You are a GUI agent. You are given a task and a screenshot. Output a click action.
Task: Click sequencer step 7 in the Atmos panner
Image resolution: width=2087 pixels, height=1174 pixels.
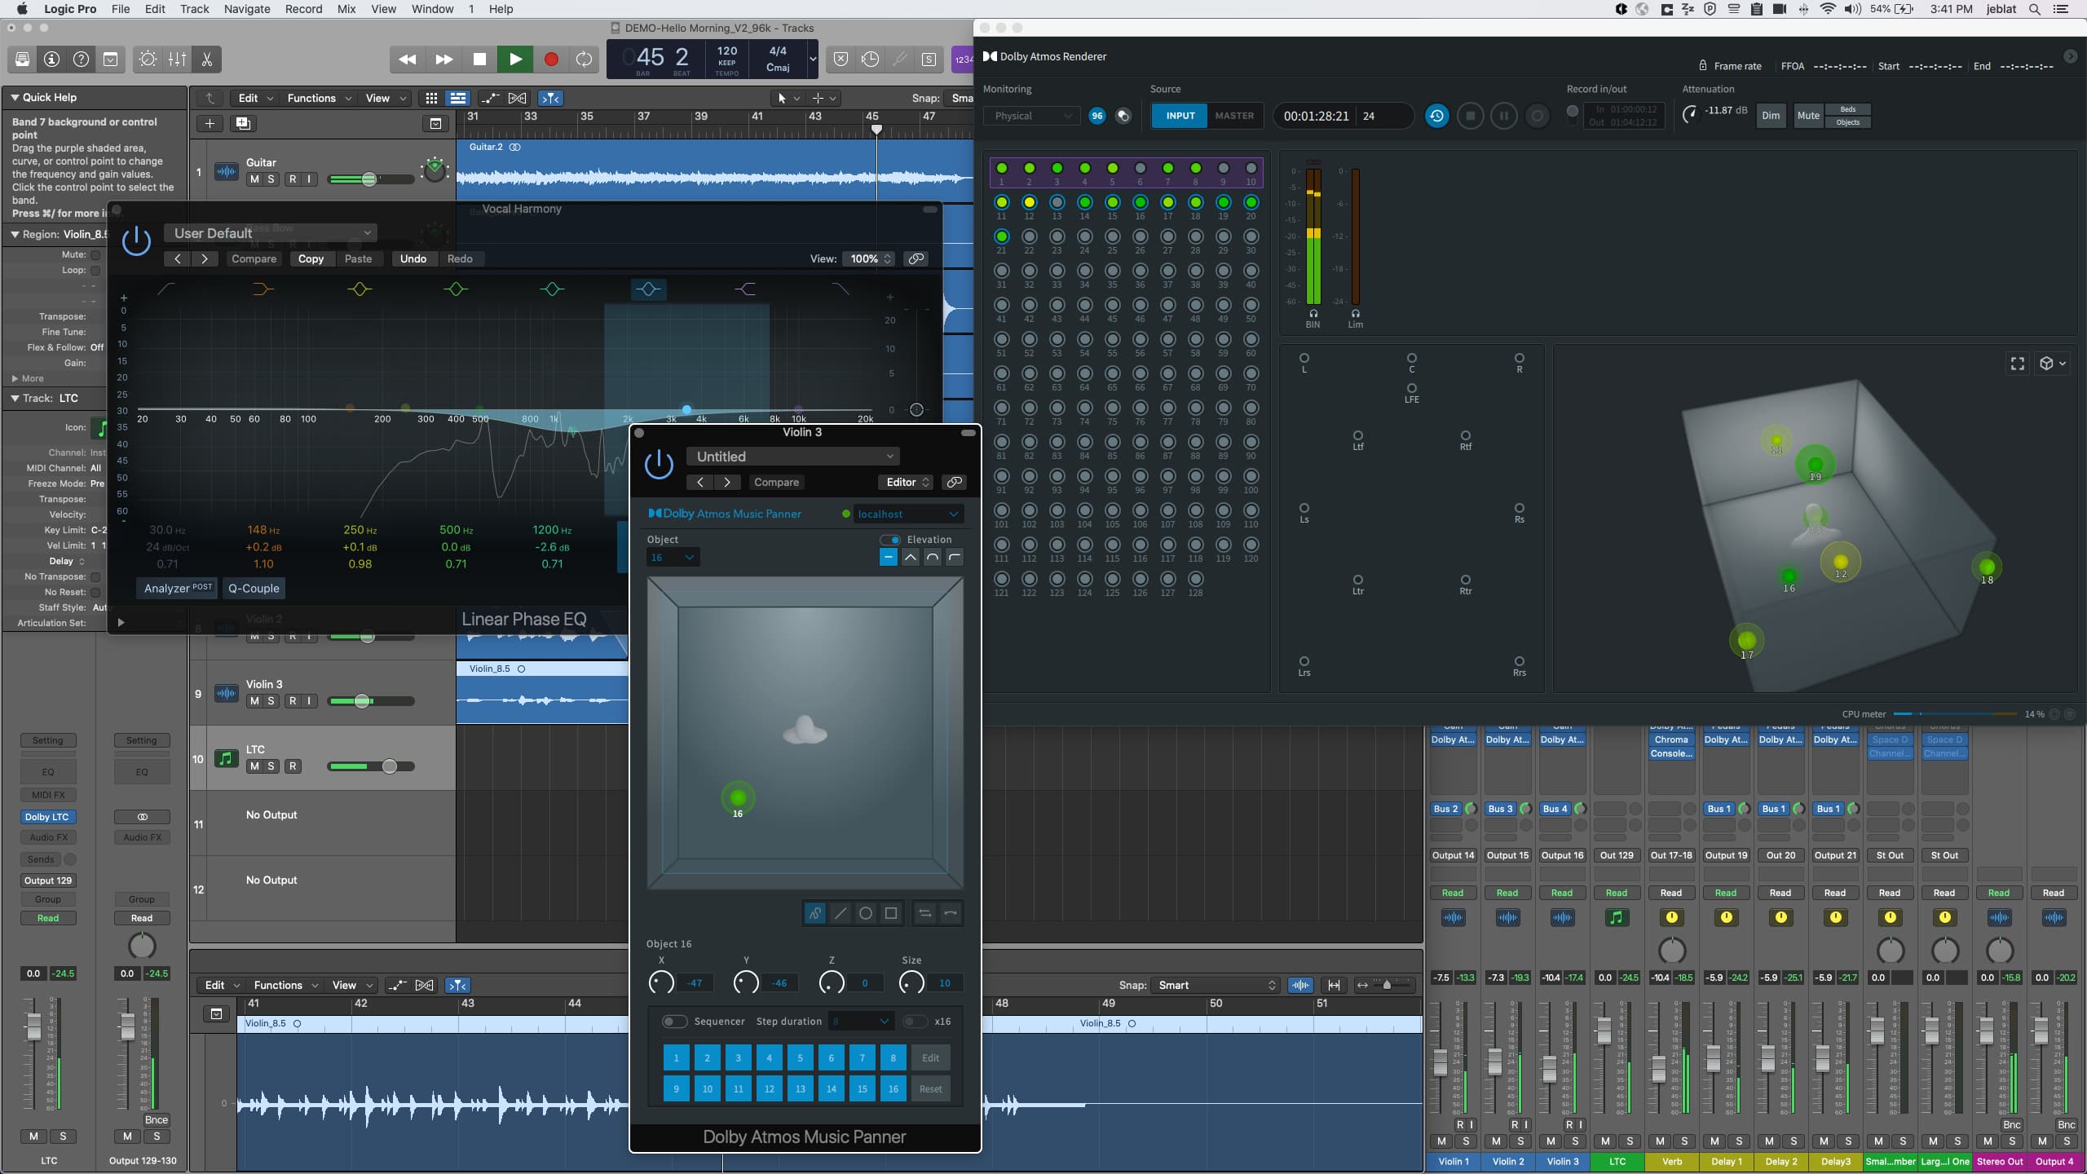[x=862, y=1057]
